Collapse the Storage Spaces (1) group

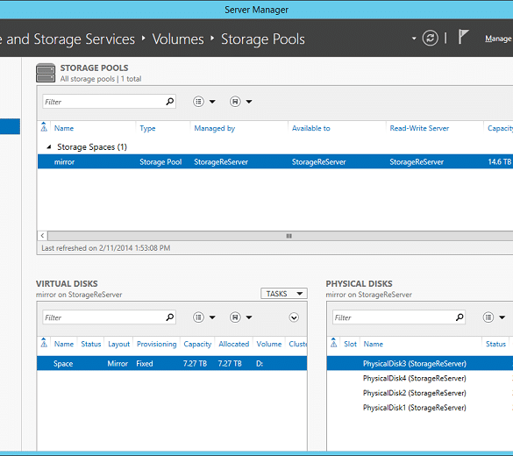(x=49, y=146)
